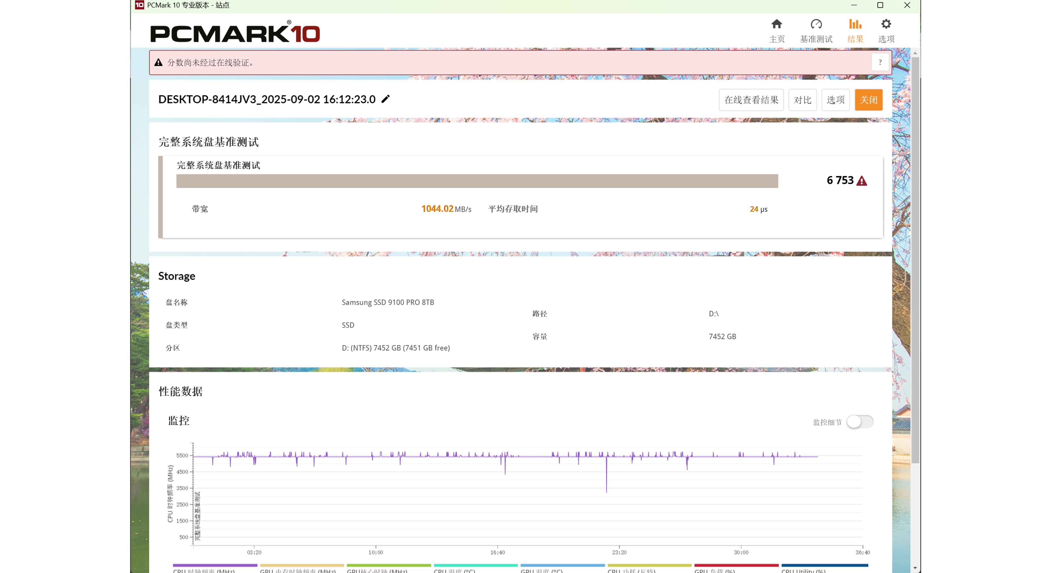Click 在线查看结果 button
This screenshot has height=573, width=1054.
point(751,100)
